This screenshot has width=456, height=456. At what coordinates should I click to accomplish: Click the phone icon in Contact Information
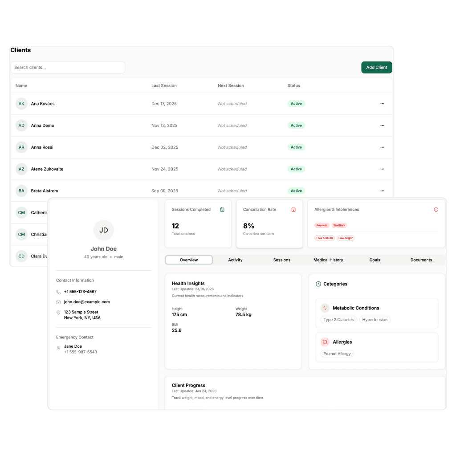[x=58, y=292]
